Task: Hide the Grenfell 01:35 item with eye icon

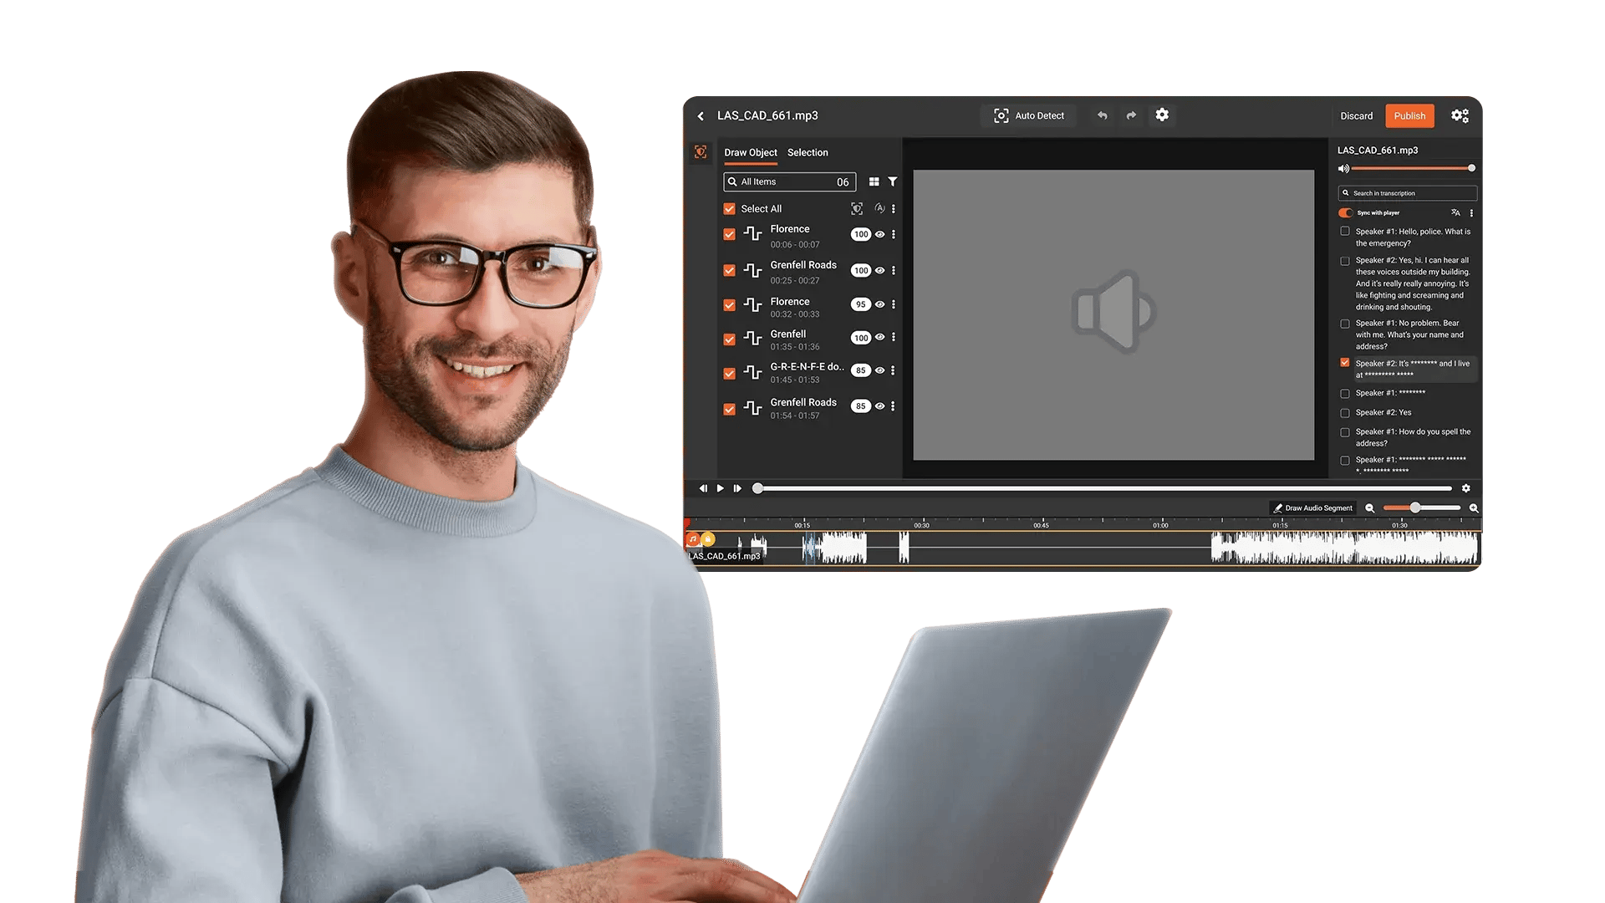Action: point(879,337)
